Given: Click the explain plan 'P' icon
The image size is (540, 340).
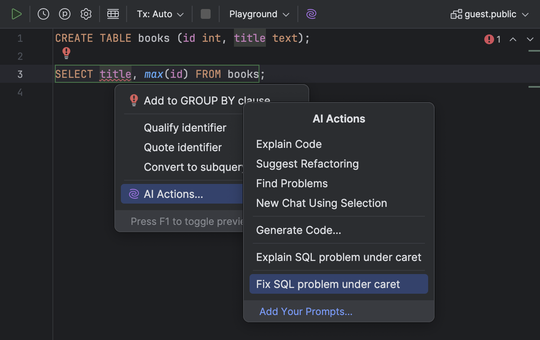Looking at the screenshot, I should 65,14.
